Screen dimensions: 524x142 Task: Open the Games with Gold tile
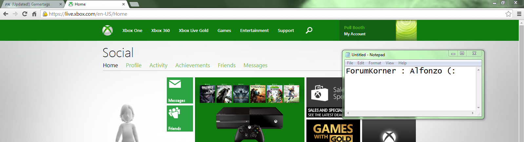333,131
